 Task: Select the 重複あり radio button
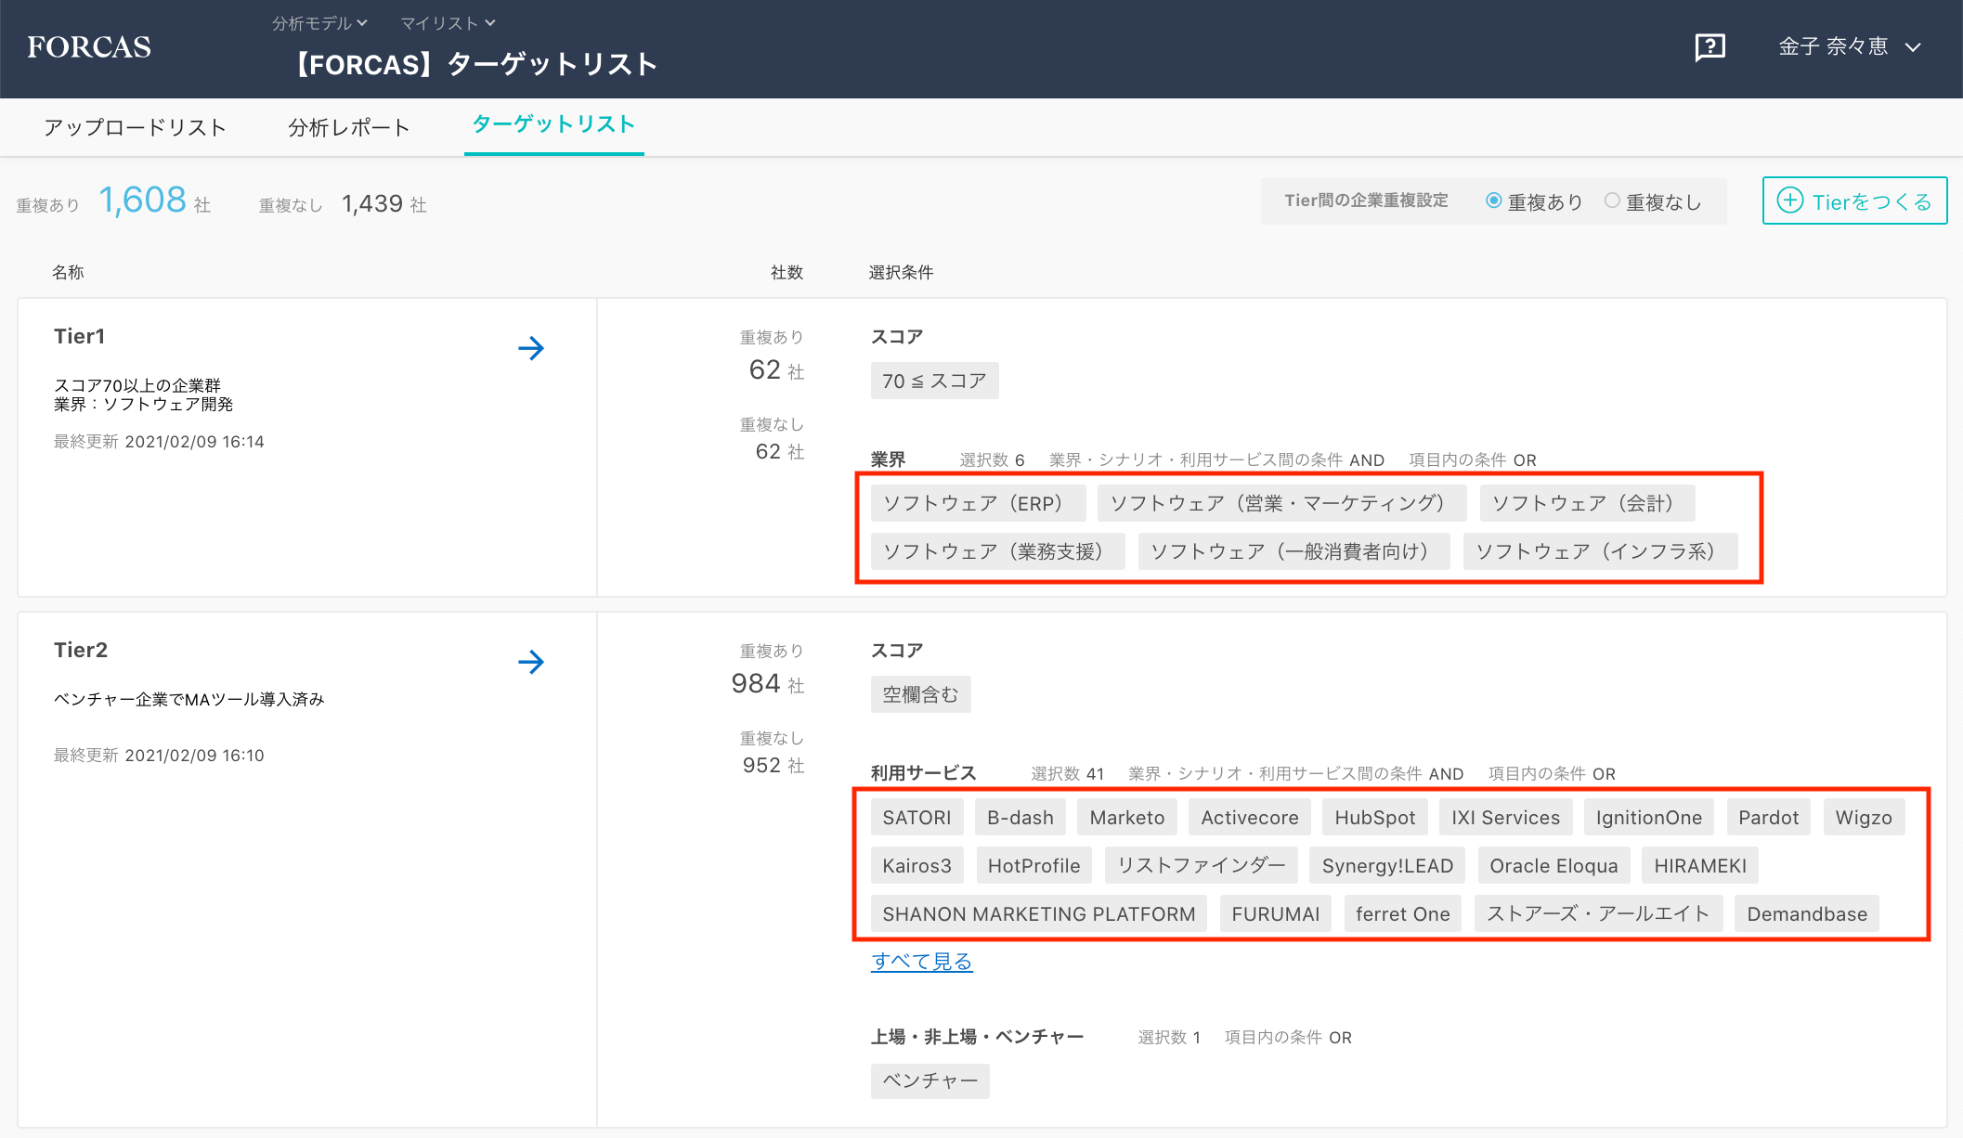coord(1493,200)
